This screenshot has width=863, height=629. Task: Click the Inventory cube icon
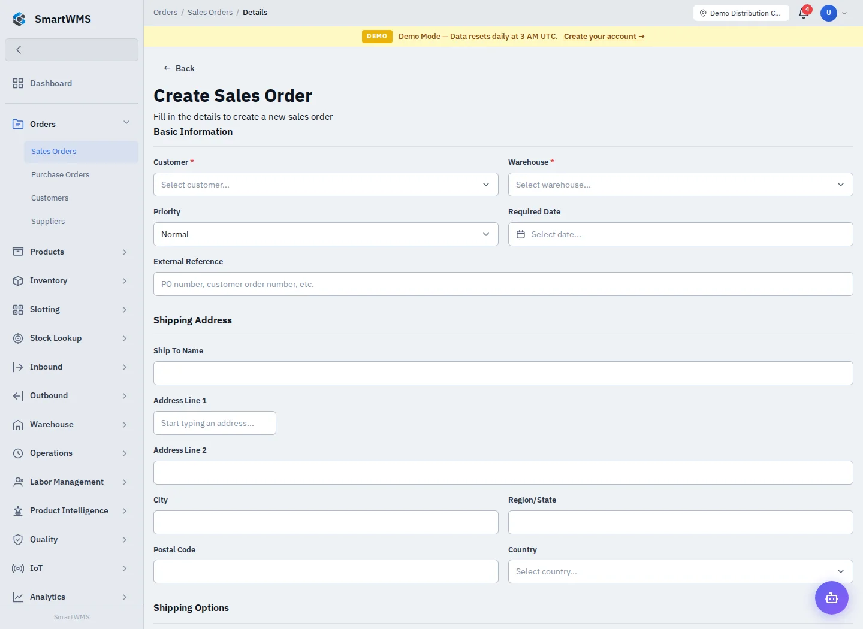tap(18, 280)
